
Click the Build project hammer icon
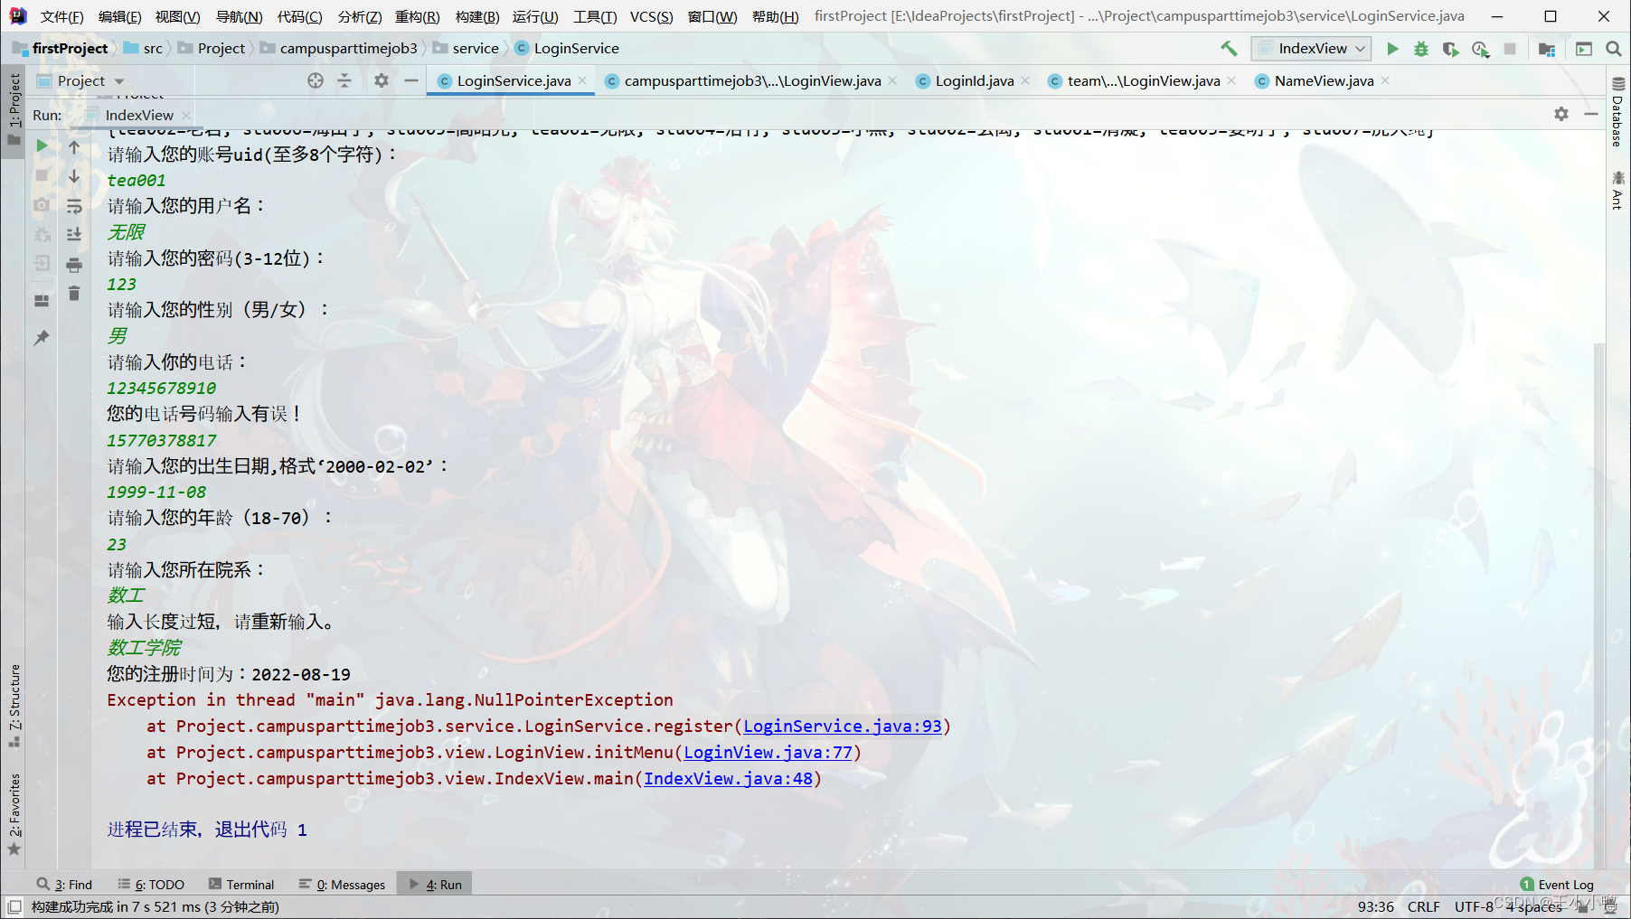pyautogui.click(x=1229, y=49)
